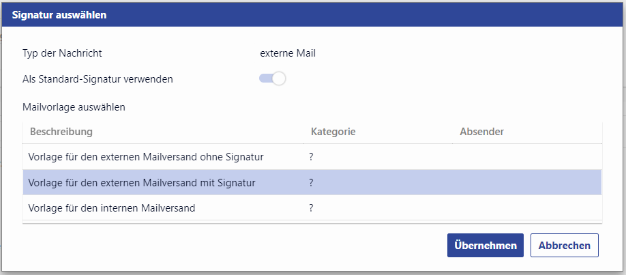Screen dimensions: 626x275
Task: Pick the 'internen Mailversand' template row
Action: [112, 208]
